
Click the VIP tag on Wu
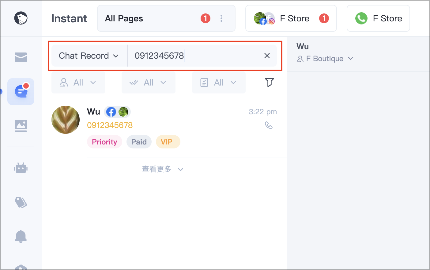(x=168, y=142)
